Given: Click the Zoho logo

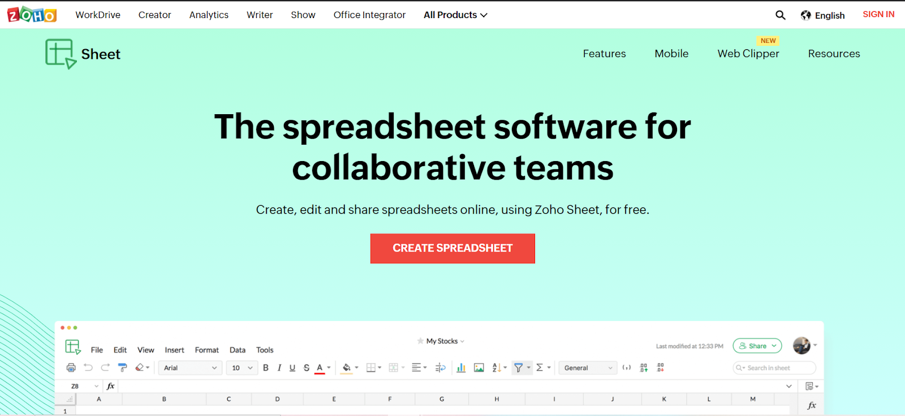Looking at the screenshot, I should pyautogui.click(x=32, y=15).
